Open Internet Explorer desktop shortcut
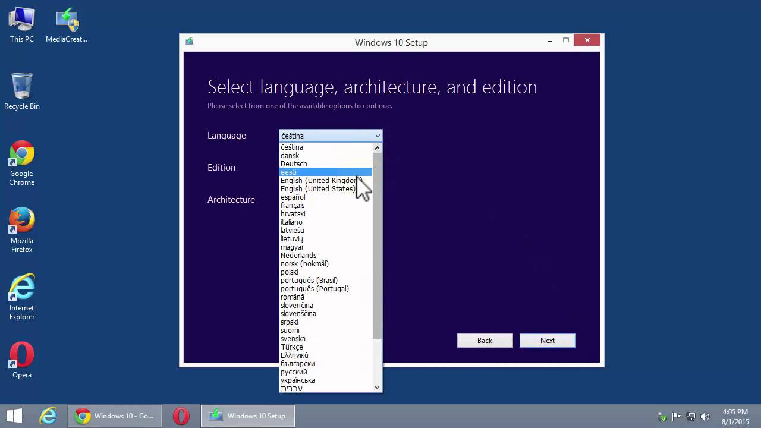Image resolution: width=761 pixels, height=428 pixels. pyautogui.click(x=22, y=297)
